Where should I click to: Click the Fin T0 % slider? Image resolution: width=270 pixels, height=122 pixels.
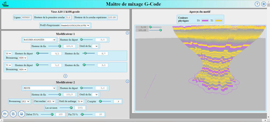87,114
